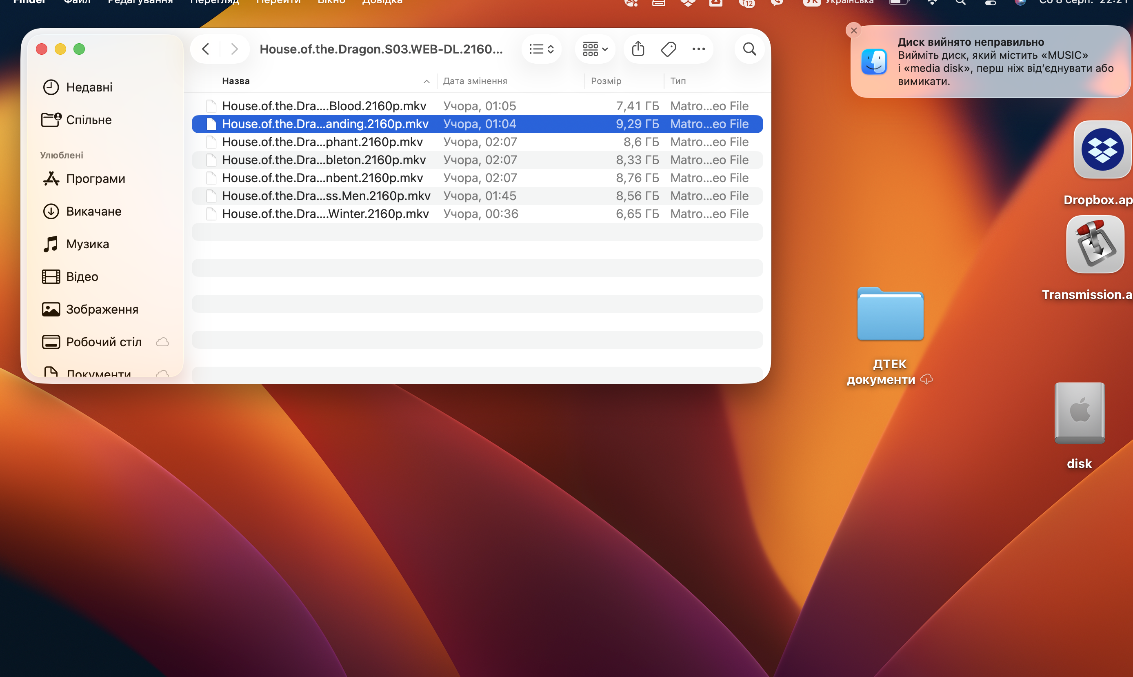The height and width of the screenshot is (677, 1133).
Task: Click the size value "8,76 ГБ"
Action: coord(638,178)
